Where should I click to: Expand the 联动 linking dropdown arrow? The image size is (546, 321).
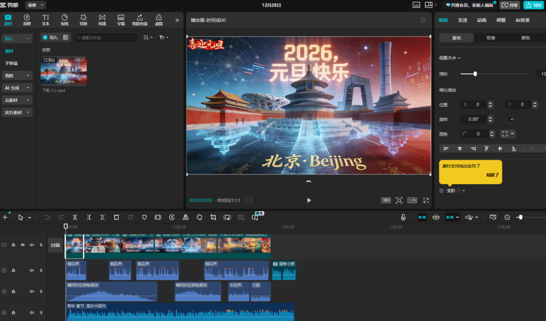pos(459,217)
